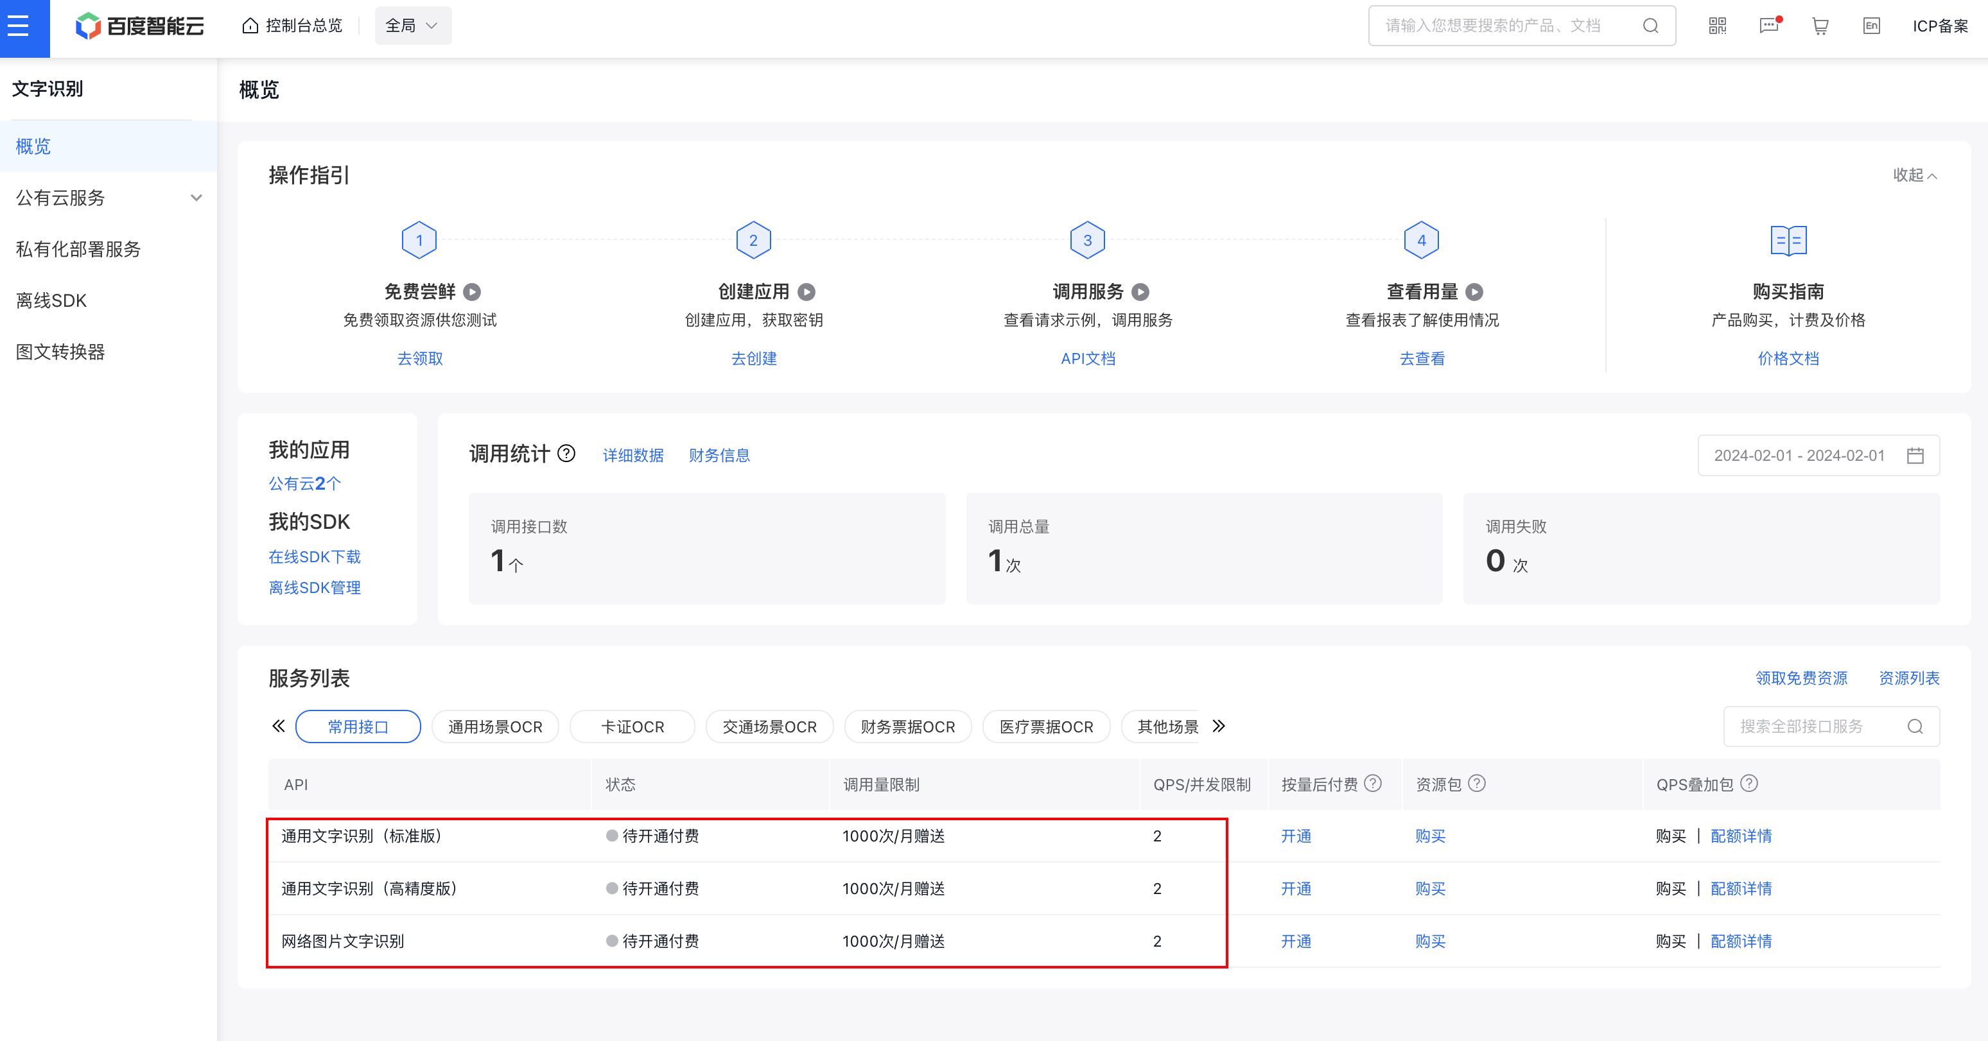
Task: Collapse the 操作指引 panel via 收起
Action: pos(1915,175)
